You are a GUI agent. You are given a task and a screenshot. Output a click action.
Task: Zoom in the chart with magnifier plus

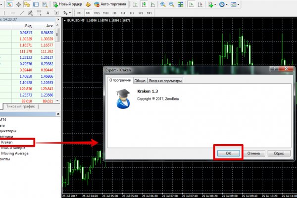[x=163, y=4]
